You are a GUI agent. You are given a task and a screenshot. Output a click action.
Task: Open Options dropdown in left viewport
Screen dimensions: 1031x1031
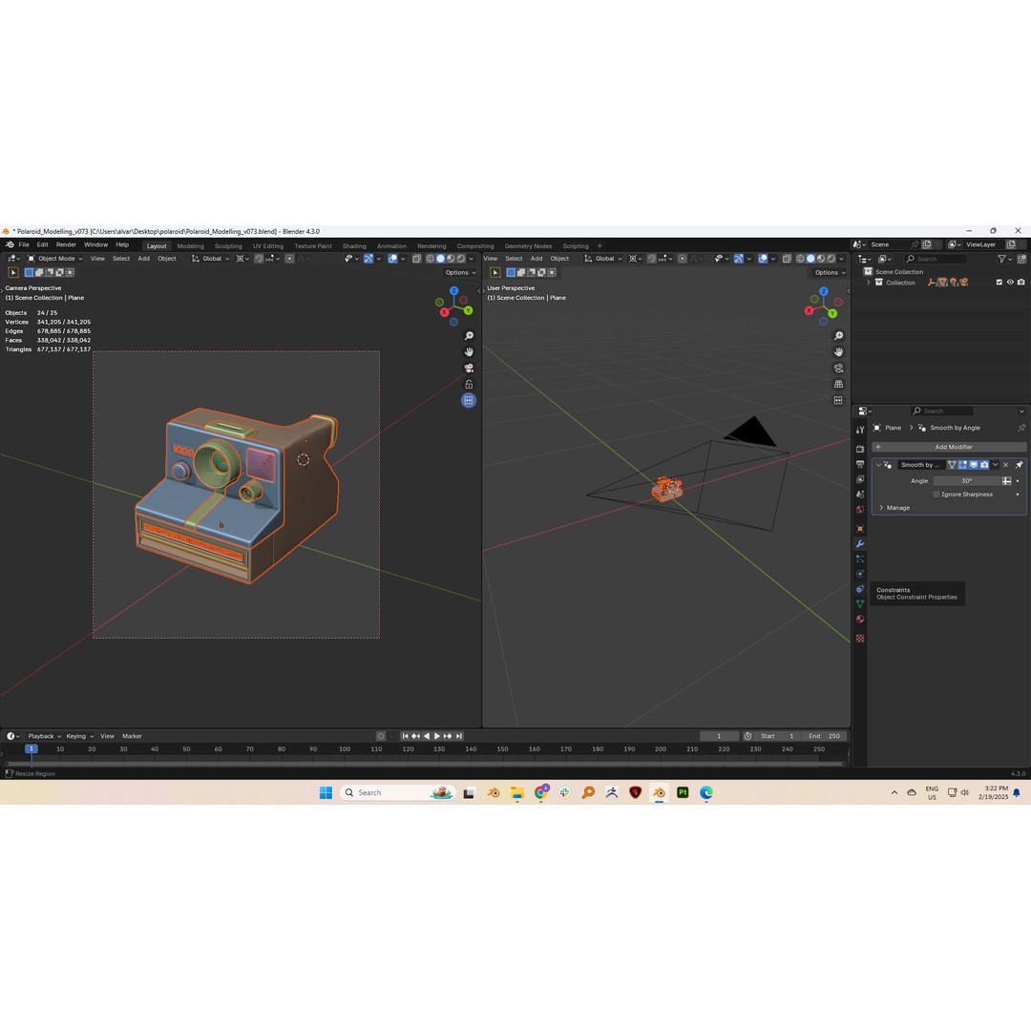(x=460, y=273)
